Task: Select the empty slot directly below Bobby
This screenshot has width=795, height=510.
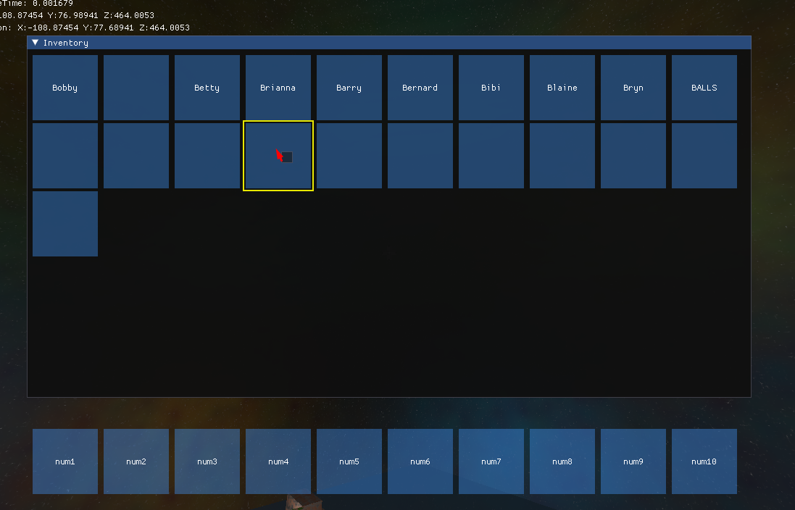Action: pos(64,155)
